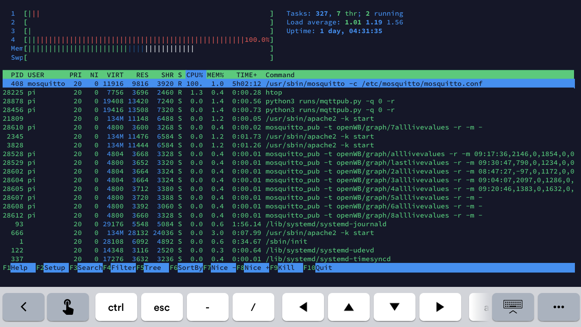Viewport: 581px width, 327px height.
Task: Open F2 Setup in htop
Action: coord(52,268)
